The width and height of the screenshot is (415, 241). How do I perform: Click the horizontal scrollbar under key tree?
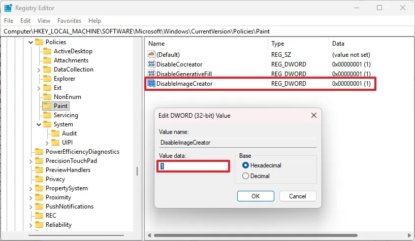point(76,235)
